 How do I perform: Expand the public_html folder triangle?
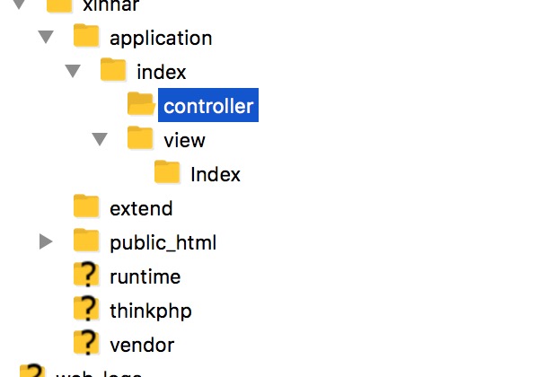[x=46, y=241]
